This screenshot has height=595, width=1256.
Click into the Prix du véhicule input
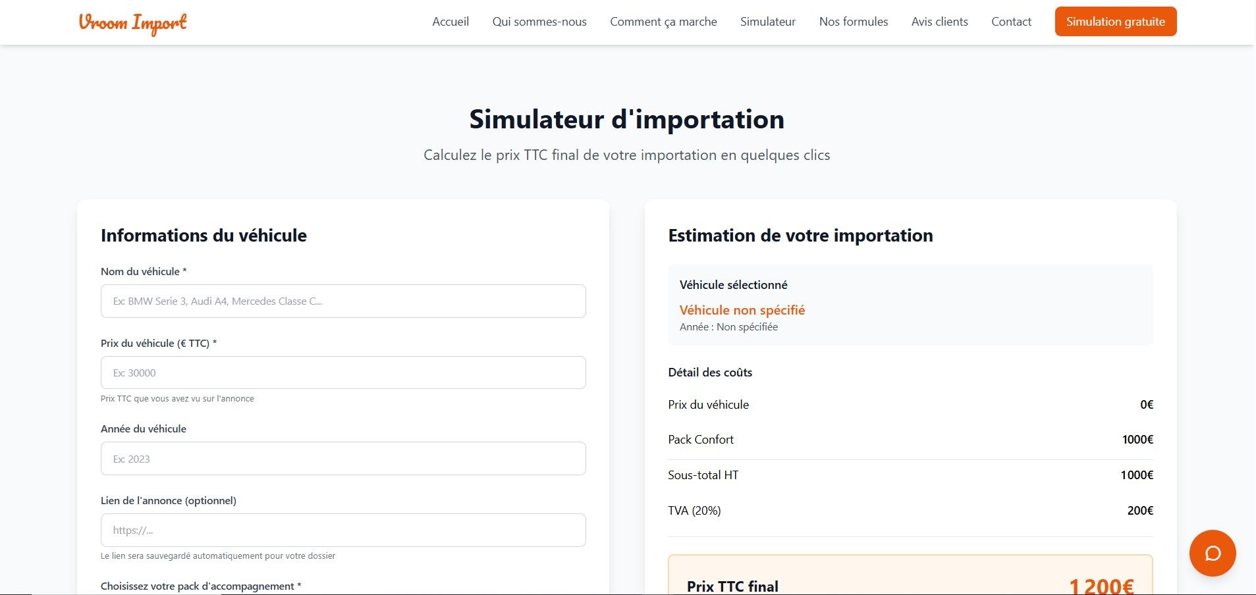[x=343, y=373]
